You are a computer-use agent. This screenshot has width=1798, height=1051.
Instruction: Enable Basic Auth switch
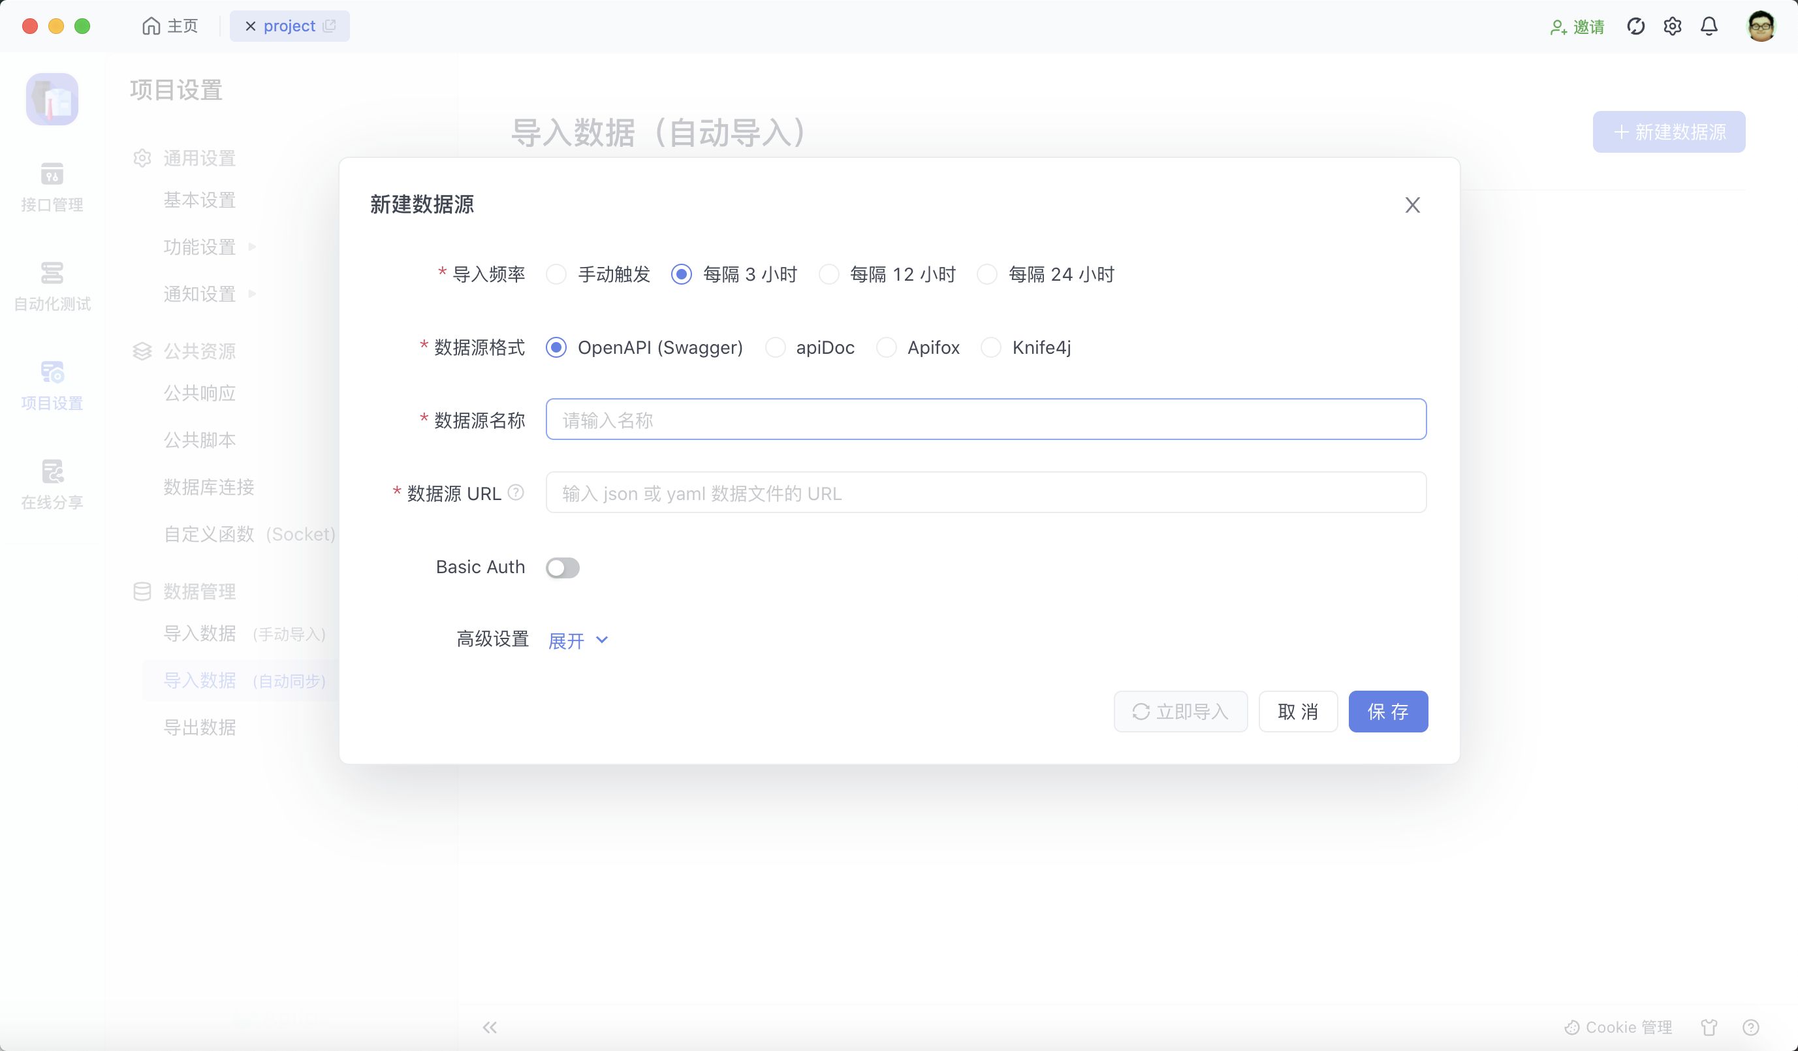(563, 567)
